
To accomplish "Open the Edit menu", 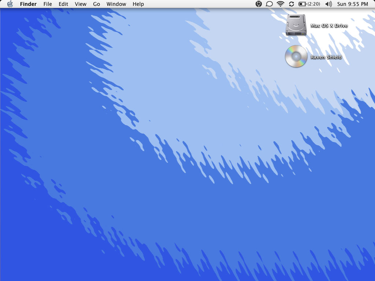I will coord(63,4).
